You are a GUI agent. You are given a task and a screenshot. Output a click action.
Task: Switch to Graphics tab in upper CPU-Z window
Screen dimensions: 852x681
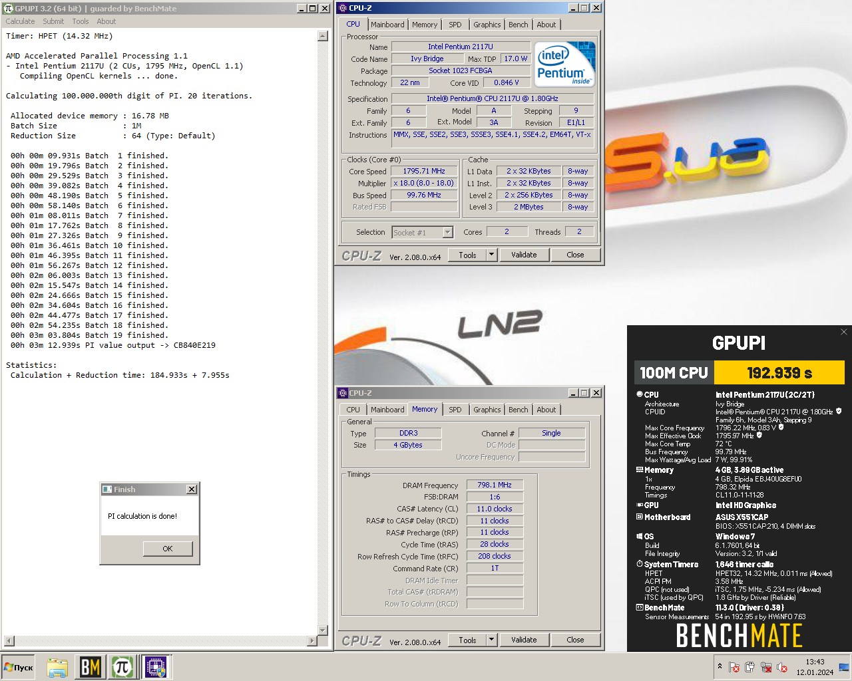click(487, 25)
